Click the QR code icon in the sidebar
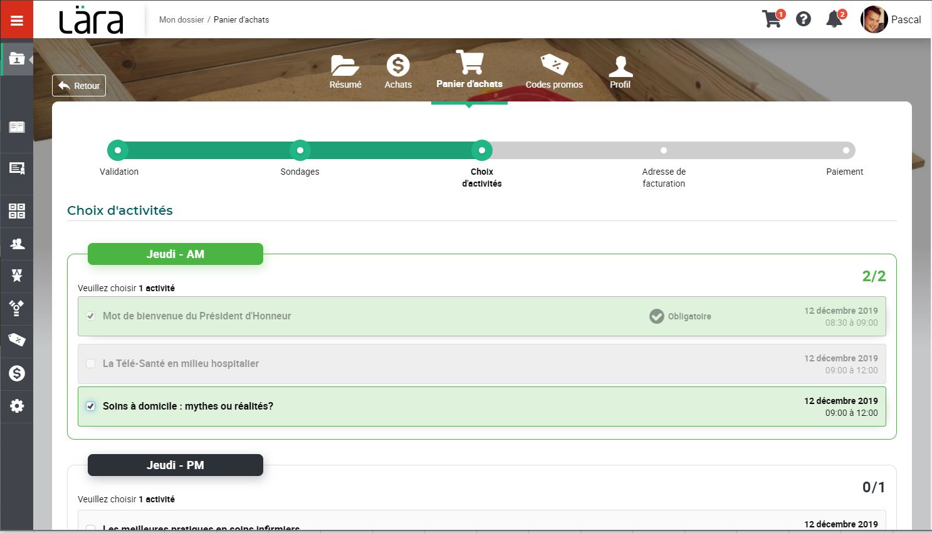The width and height of the screenshot is (932, 533). point(16,211)
